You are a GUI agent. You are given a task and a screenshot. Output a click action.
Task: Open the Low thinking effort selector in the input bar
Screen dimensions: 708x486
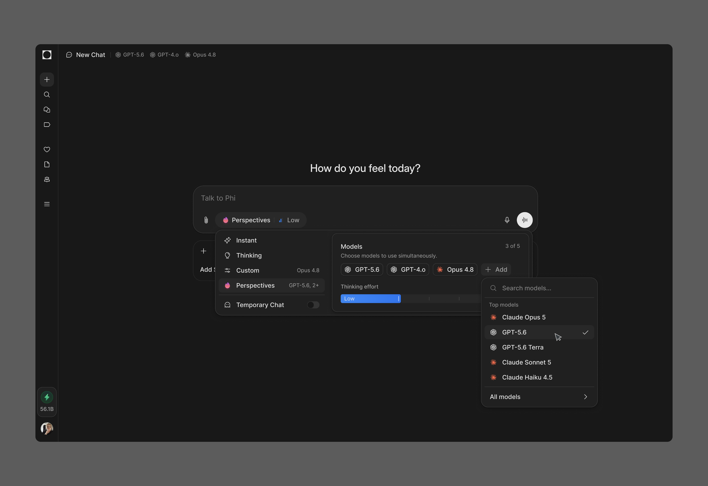point(289,220)
